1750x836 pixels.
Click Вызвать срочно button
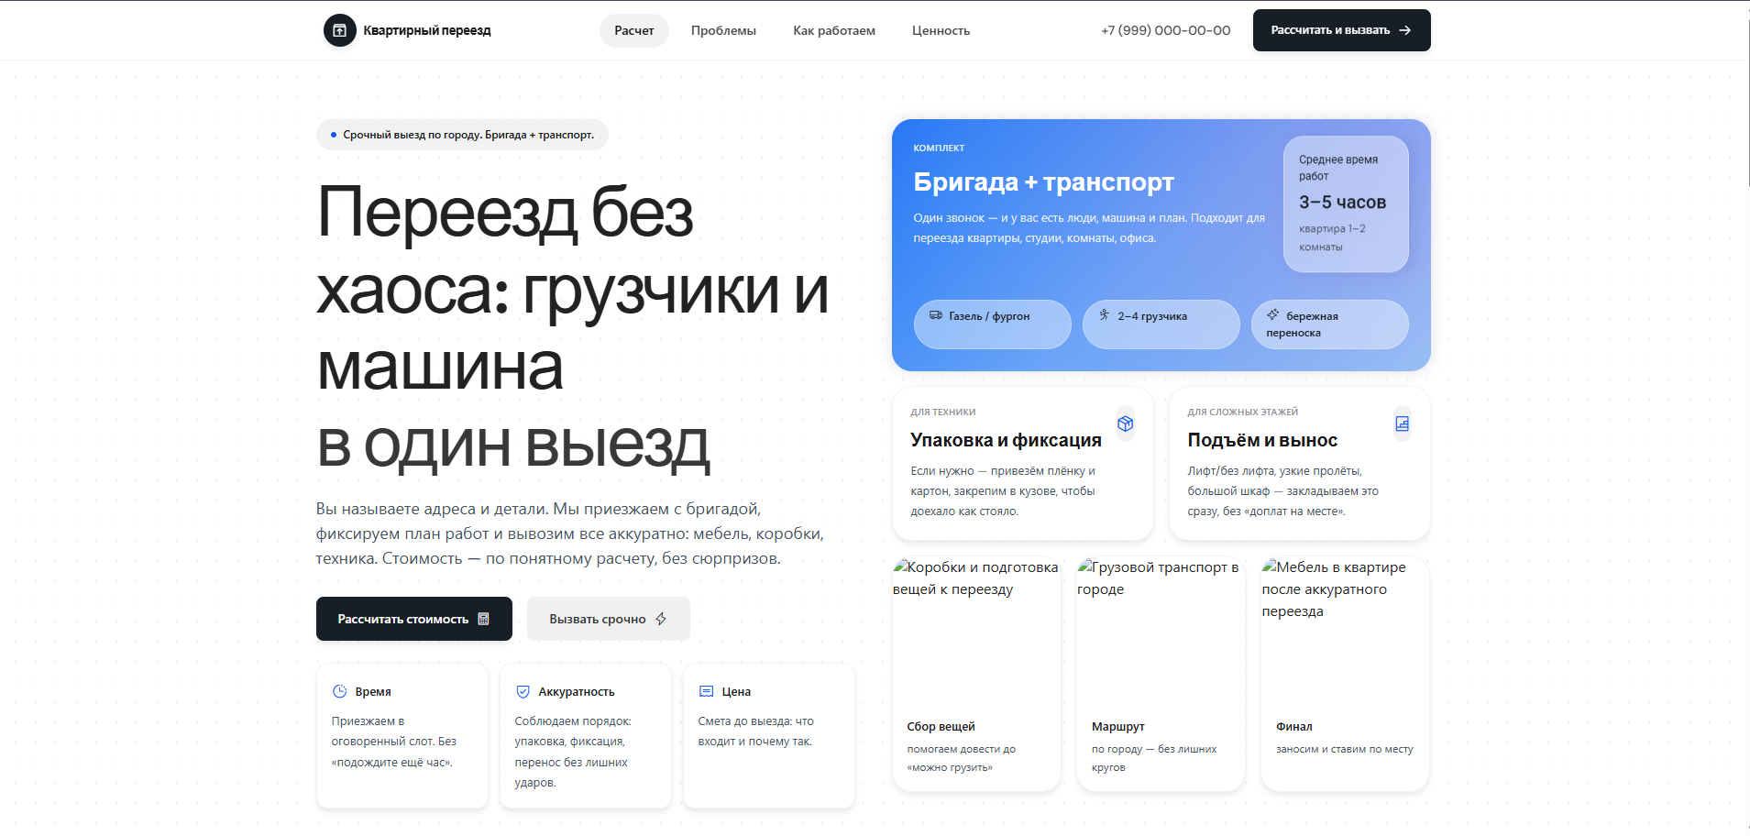[x=608, y=619]
